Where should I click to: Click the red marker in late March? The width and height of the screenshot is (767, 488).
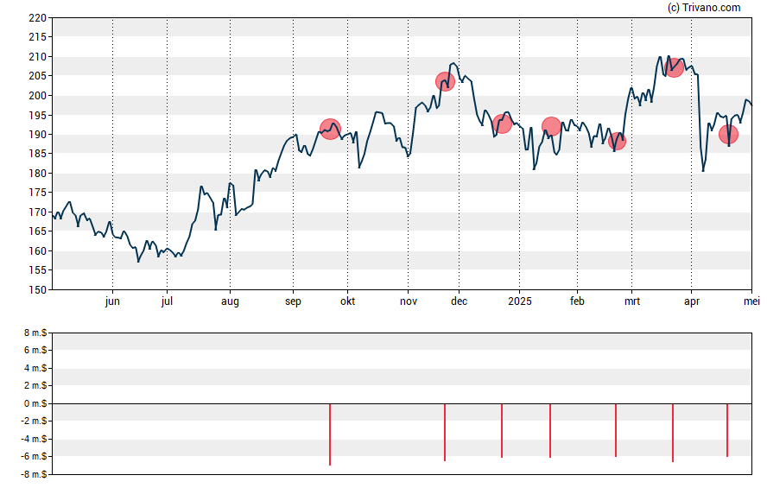tap(674, 67)
